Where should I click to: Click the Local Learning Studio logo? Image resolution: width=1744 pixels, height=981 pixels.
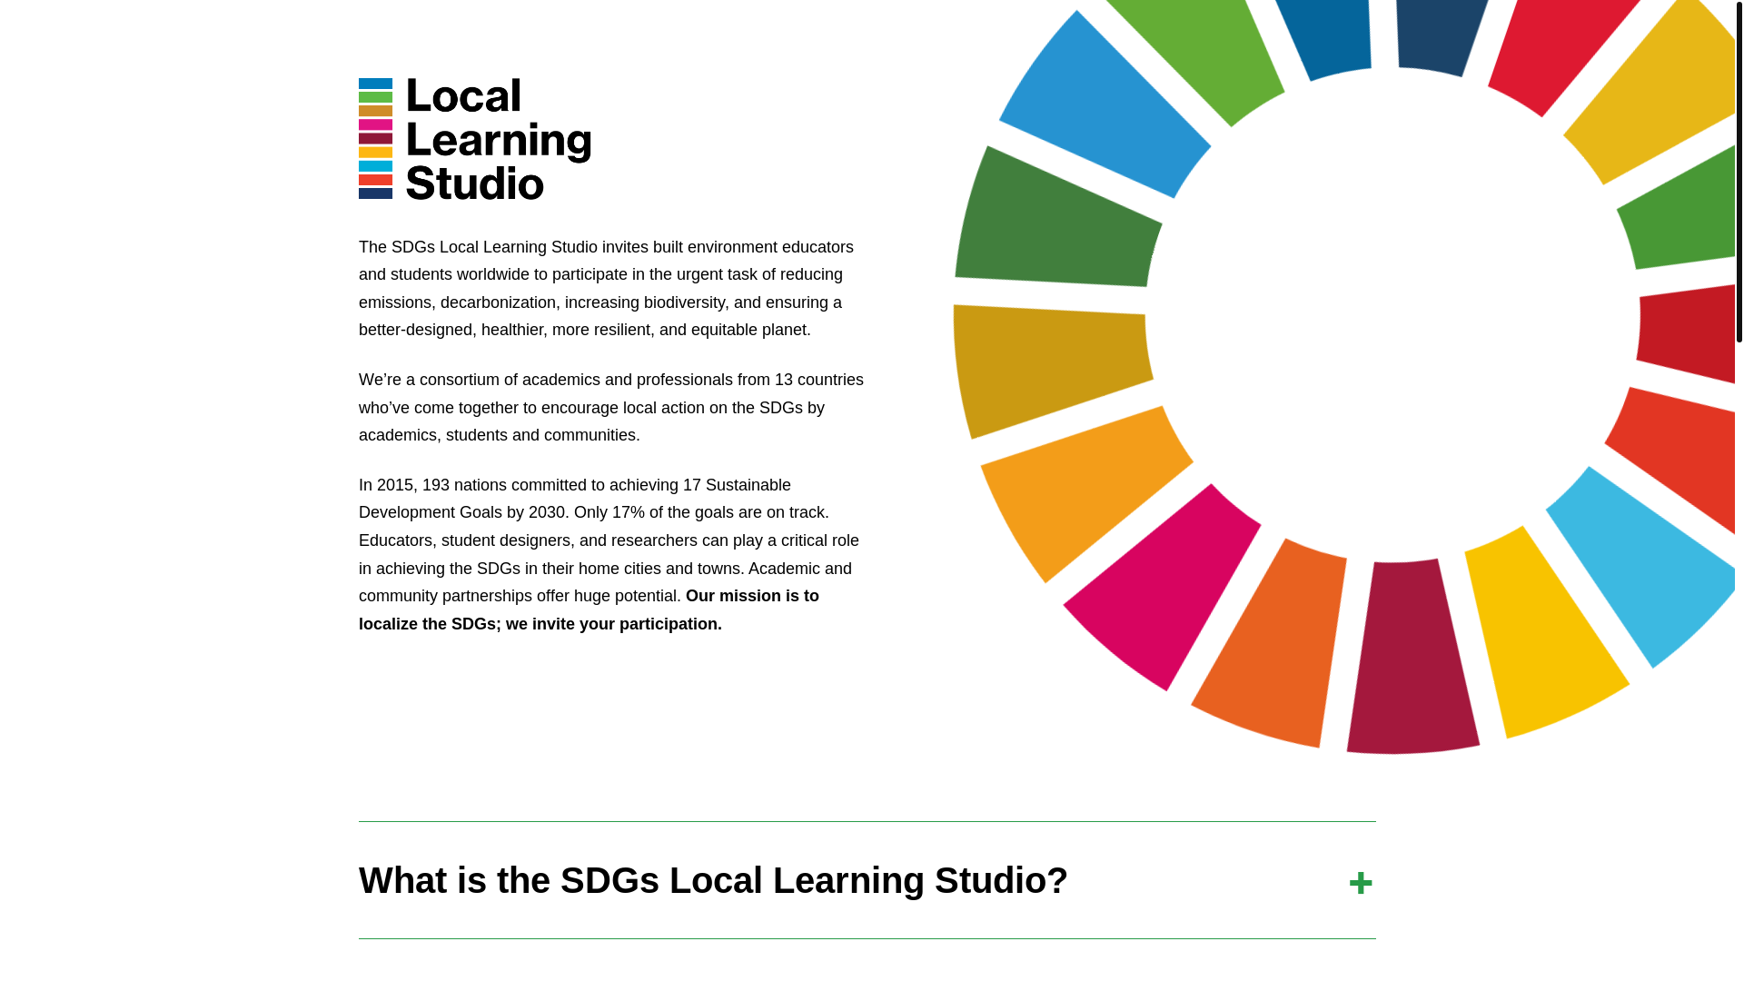475,139
